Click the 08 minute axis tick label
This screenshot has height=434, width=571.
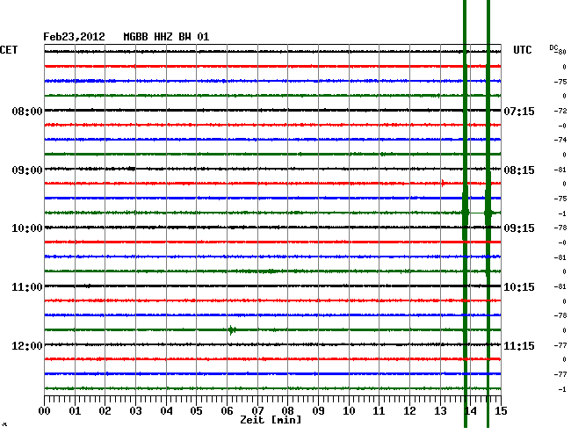pyautogui.click(x=287, y=411)
